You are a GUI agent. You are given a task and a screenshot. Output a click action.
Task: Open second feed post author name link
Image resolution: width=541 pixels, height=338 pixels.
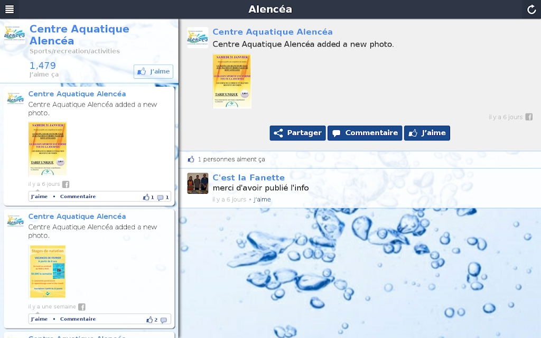tap(77, 216)
